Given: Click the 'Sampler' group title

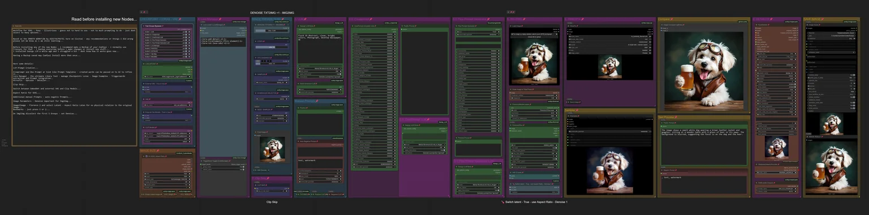Looking at the screenshot, I should coord(571,111).
